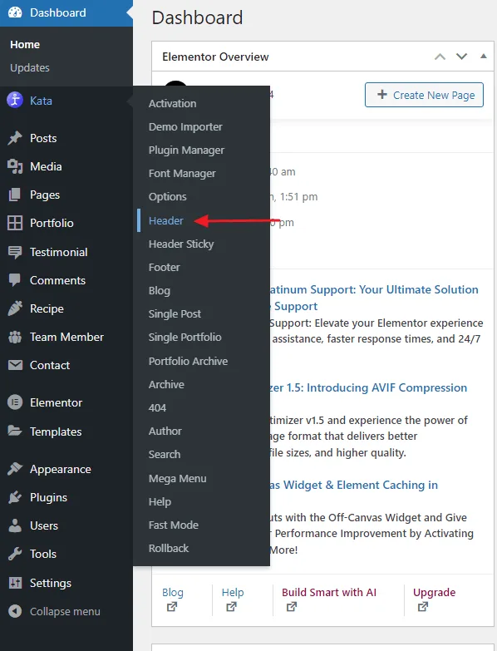This screenshot has height=651, width=497.
Task: Open the Build Smart with AI link
Action: tap(328, 592)
